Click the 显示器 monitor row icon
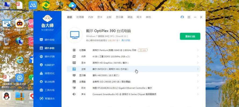This screenshot has height=107, width=239. pos(74,75)
